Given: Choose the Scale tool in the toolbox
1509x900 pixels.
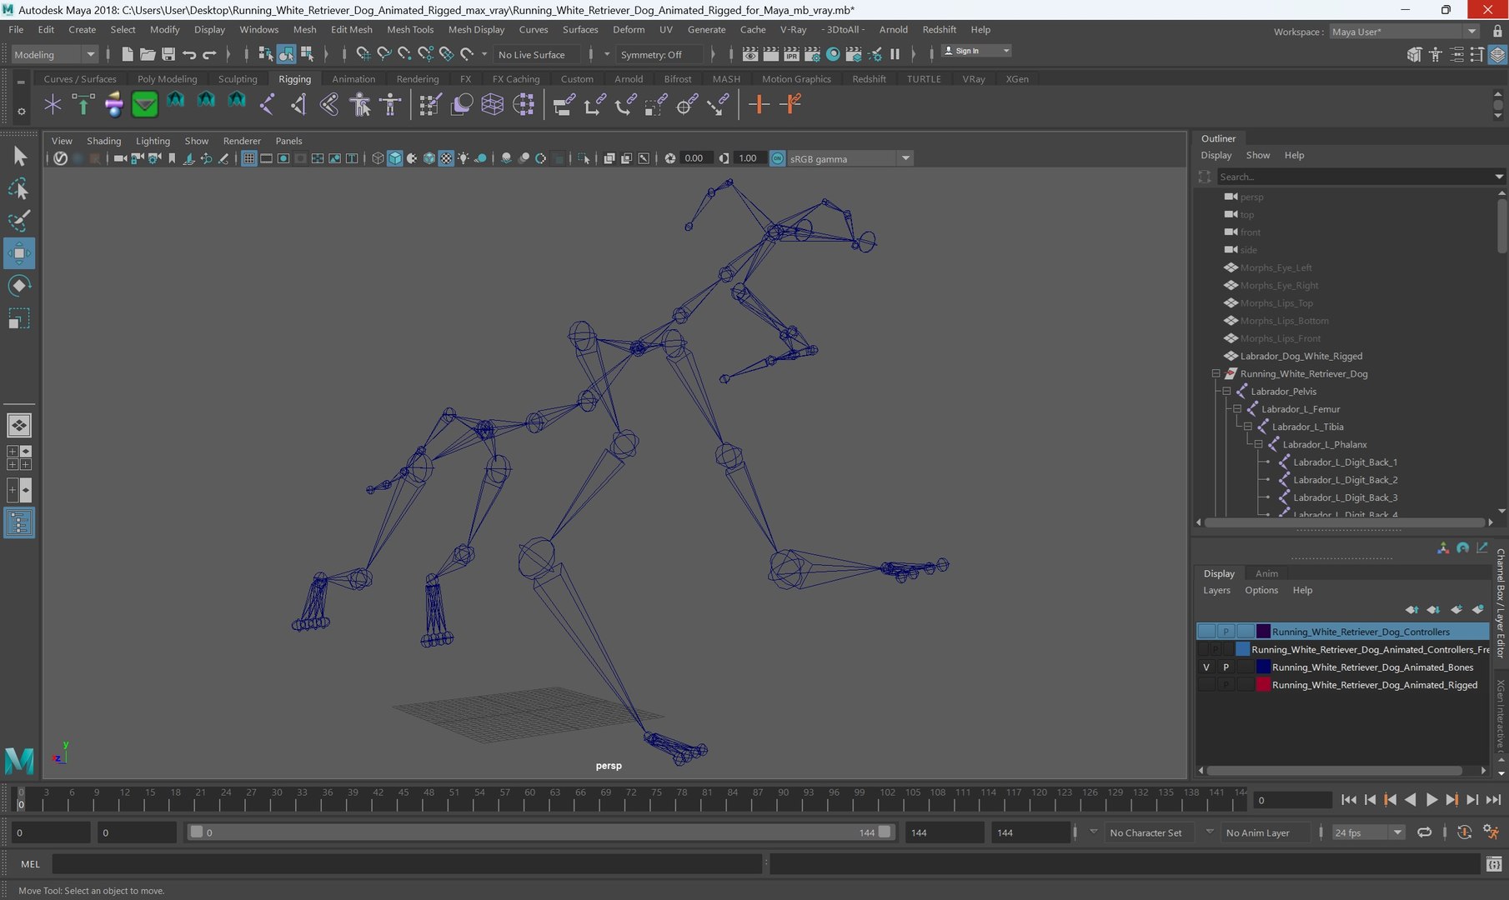Looking at the screenshot, I should tap(19, 318).
